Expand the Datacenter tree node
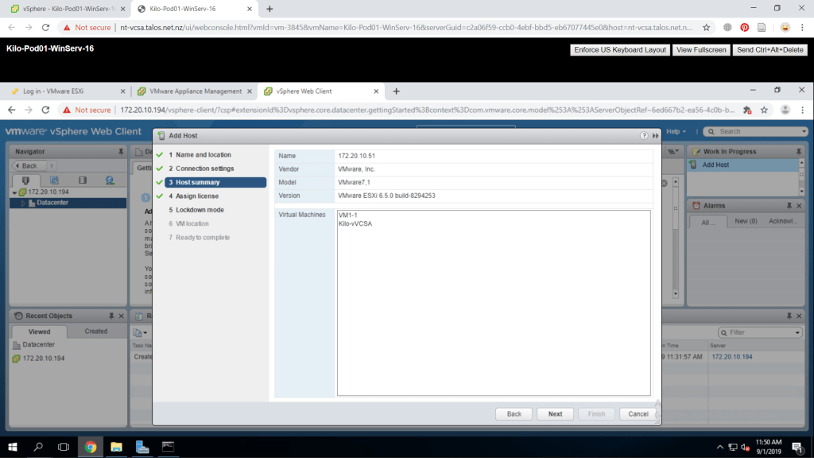Screen dimensions: 814x458 click(23, 203)
